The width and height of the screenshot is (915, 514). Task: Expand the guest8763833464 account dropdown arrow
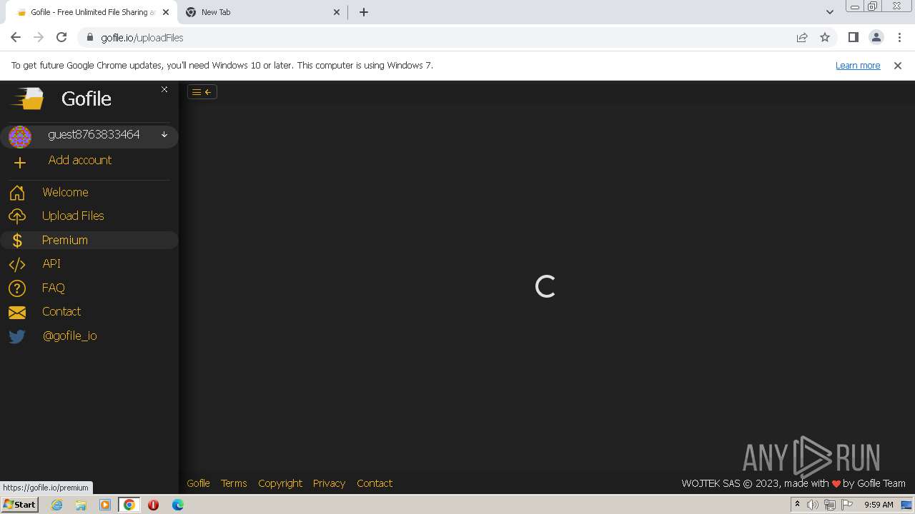164,134
